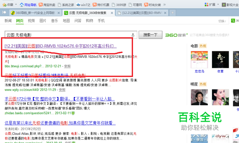Close the 云图 无极电影 search tab

coord(112,13)
